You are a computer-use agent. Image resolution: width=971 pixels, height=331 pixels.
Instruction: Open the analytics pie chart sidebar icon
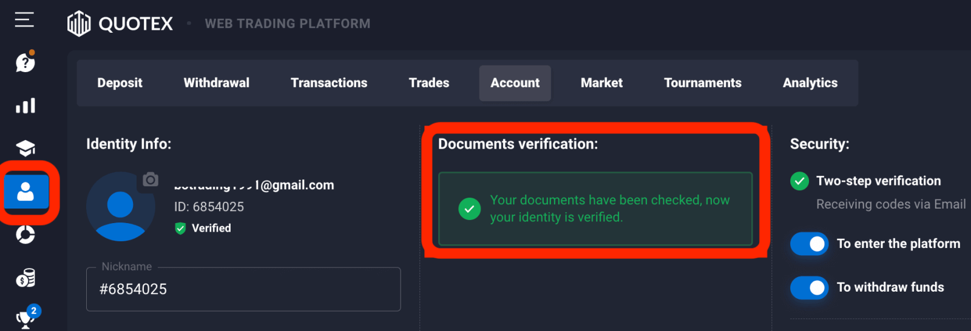[25, 235]
